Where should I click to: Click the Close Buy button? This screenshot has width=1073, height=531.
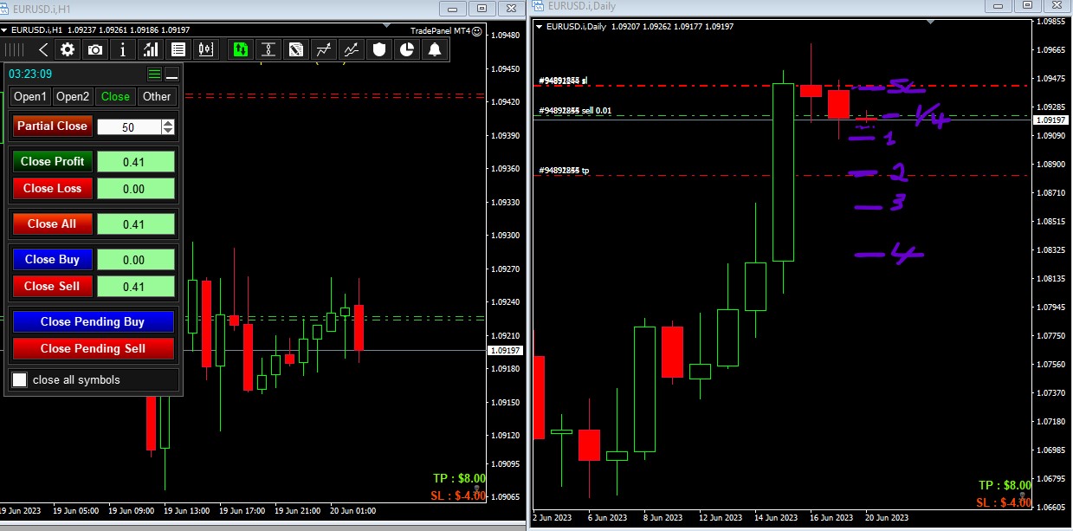(53, 259)
